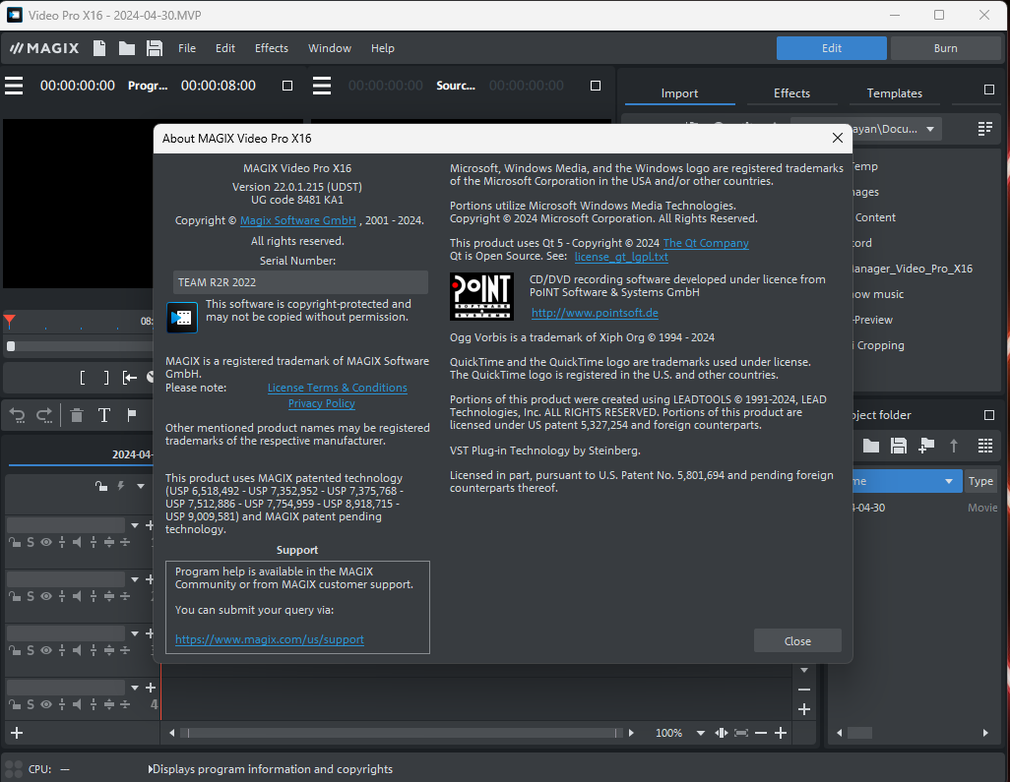Open the Window menu
The height and width of the screenshot is (782, 1010).
(x=330, y=48)
